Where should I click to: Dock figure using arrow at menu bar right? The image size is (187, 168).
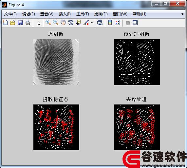(x=182, y=14)
